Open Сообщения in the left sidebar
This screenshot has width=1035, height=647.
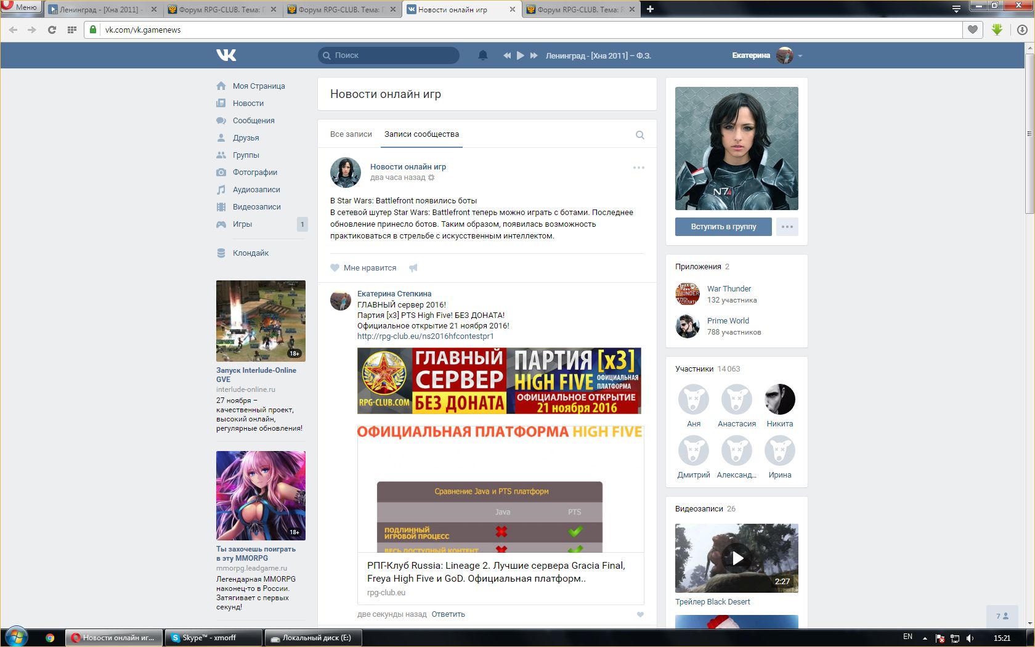click(x=253, y=121)
